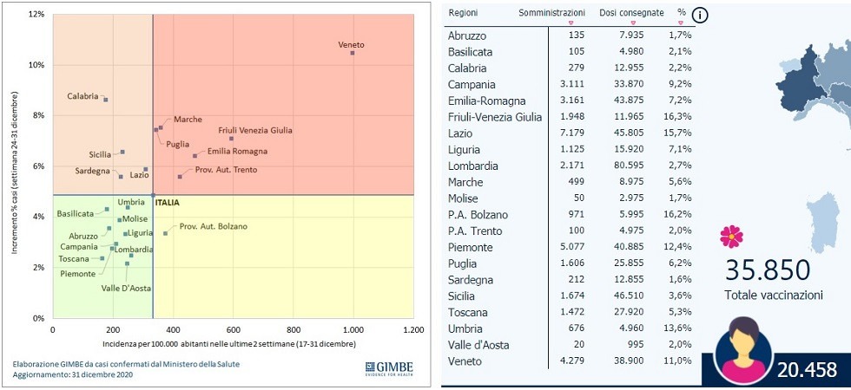Click the pink primrose flower icon

[731, 236]
